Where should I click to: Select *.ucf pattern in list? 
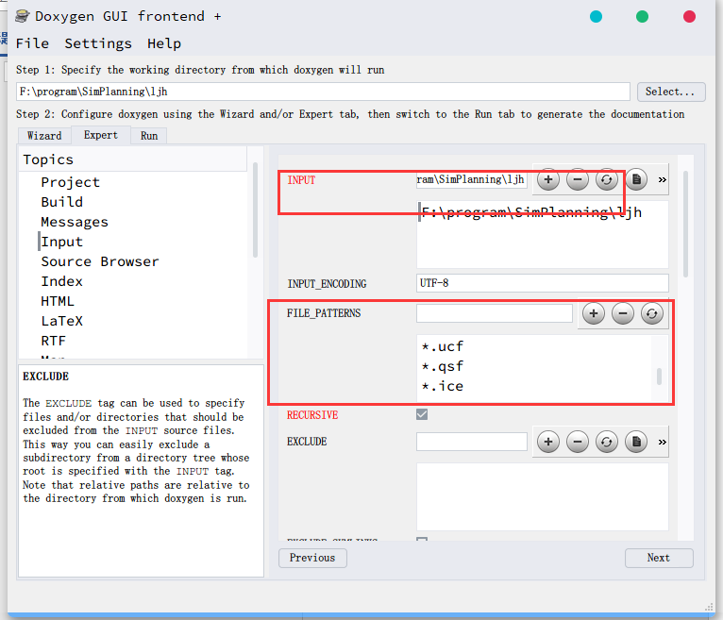tap(442, 346)
